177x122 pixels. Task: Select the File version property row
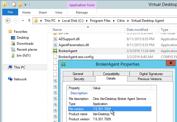pyautogui.click(x=110, y=109)
